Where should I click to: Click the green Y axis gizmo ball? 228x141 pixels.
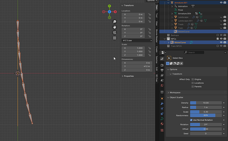109,6
